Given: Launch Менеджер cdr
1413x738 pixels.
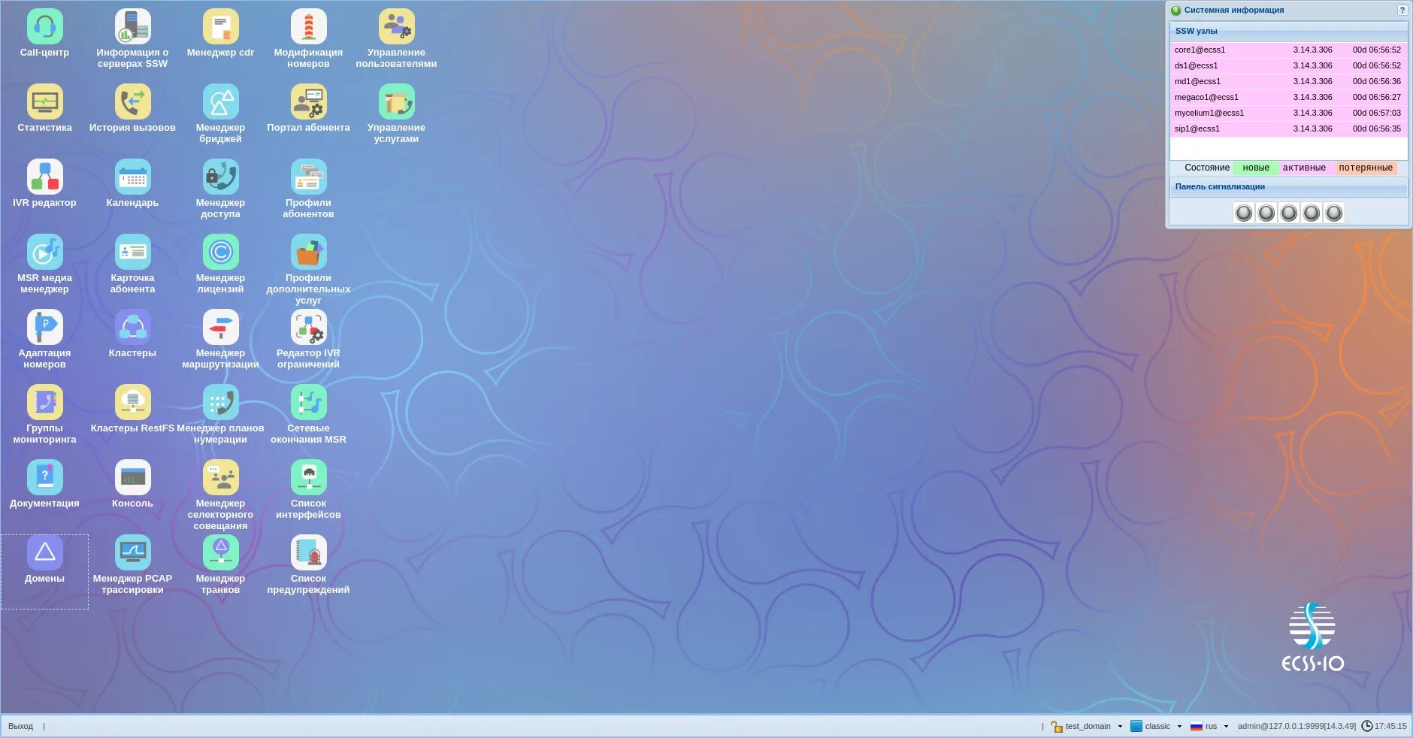Looking at the screenshot, I should point(220,27).
